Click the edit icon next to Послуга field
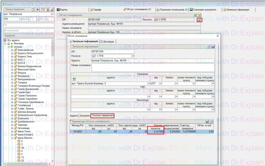The width and height of the screenshot is (265, 166). 199,20
